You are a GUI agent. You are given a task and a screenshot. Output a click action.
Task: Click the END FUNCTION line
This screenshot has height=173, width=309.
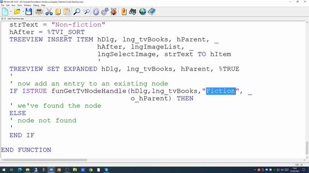click(26, 150)
